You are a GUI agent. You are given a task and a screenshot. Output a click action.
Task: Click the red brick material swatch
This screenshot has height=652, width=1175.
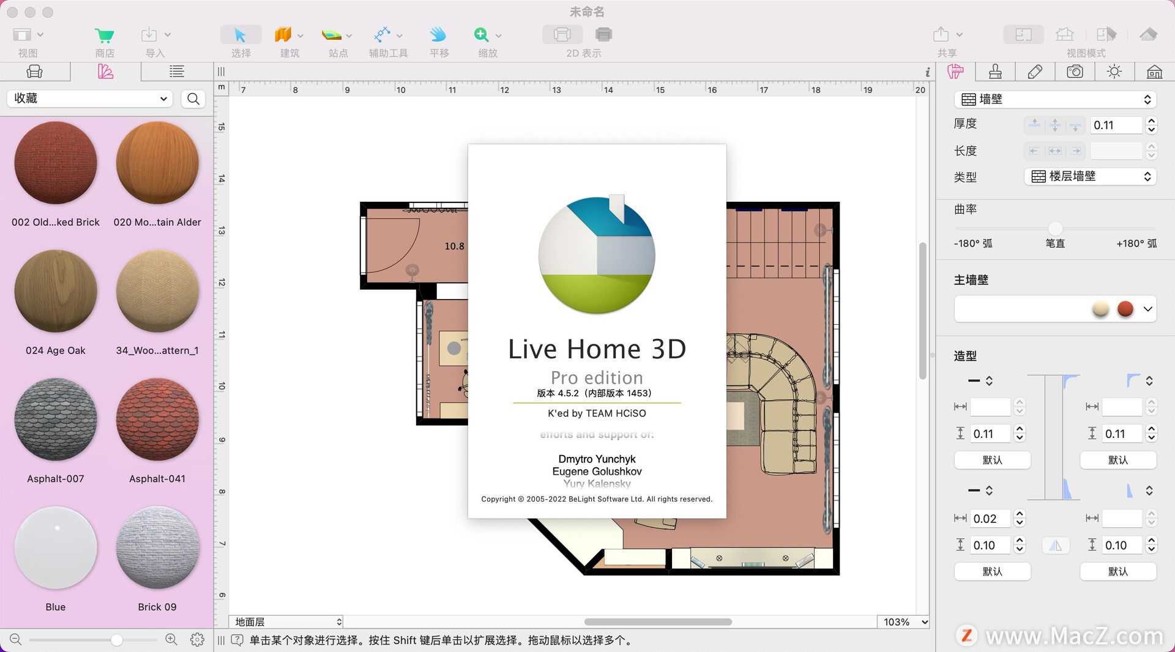pyautogui.click(x=1125, y=309)
